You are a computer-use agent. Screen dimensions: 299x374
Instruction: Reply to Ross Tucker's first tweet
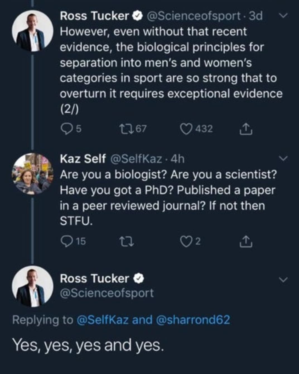(x=66, y=129)
